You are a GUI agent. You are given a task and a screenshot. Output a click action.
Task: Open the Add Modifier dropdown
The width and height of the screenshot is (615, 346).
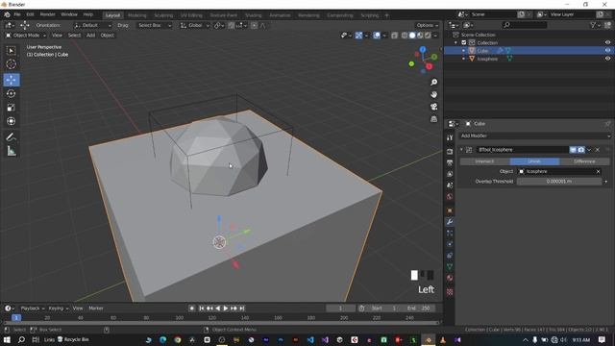tap(535, 136)
